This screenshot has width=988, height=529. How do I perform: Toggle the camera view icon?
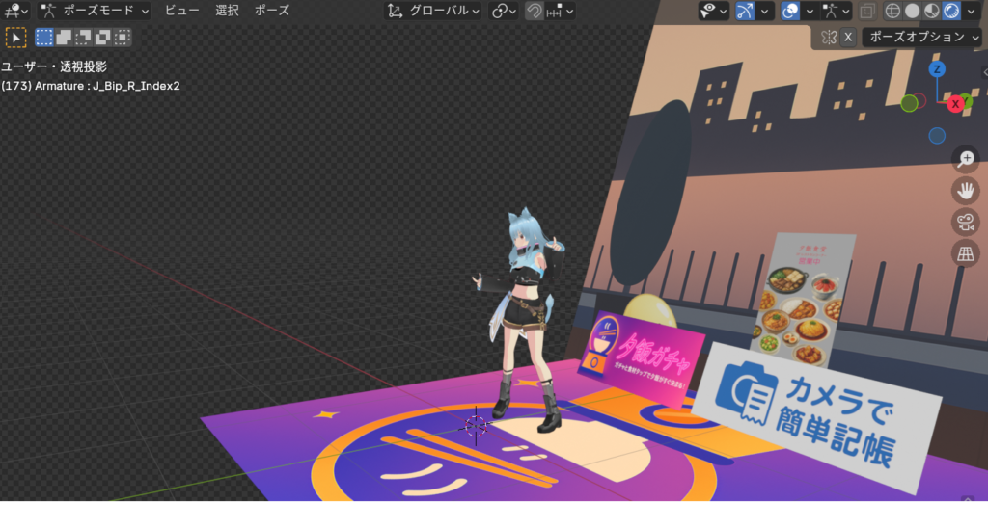(x=965, y=222)
